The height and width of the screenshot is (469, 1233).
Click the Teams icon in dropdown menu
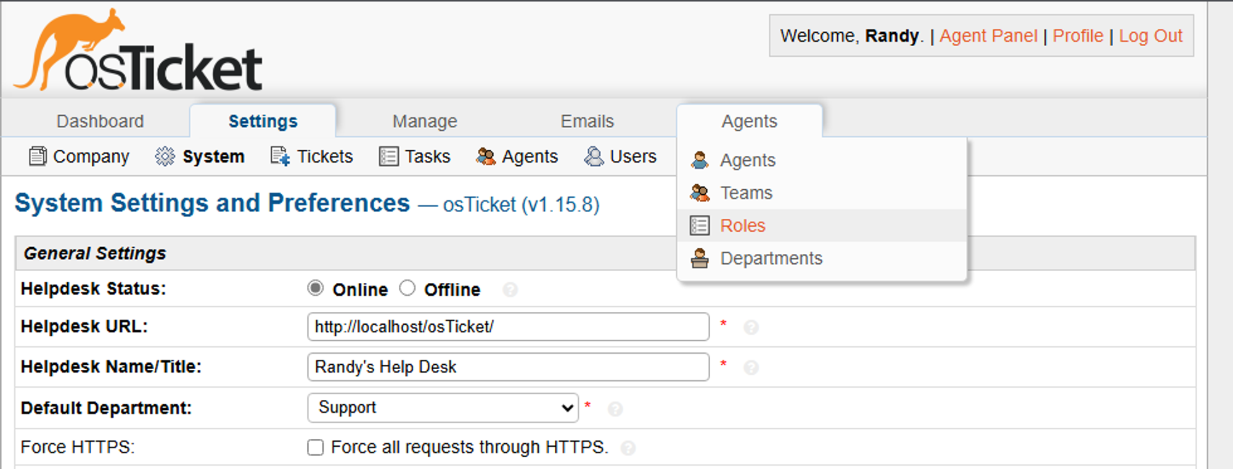tap(700, 193)
